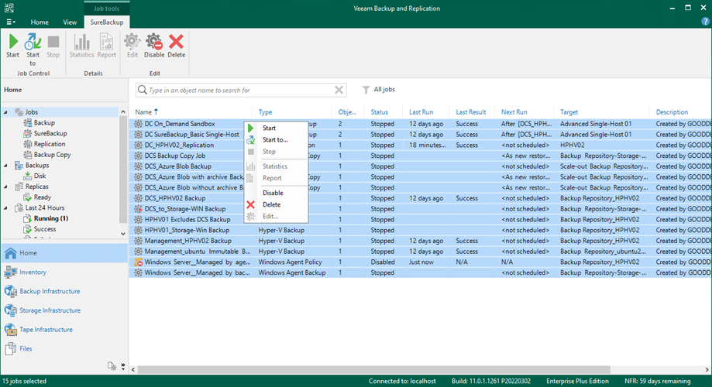Collapse the Backups tree node

pos(6,166)
